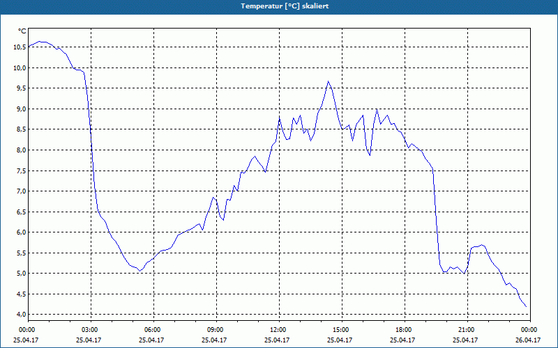Select the 7,0 y-axis tick label

(x=22, y=191)
